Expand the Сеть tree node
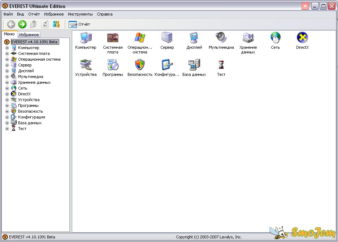338x242 pixels. click(x=7, y=88)
